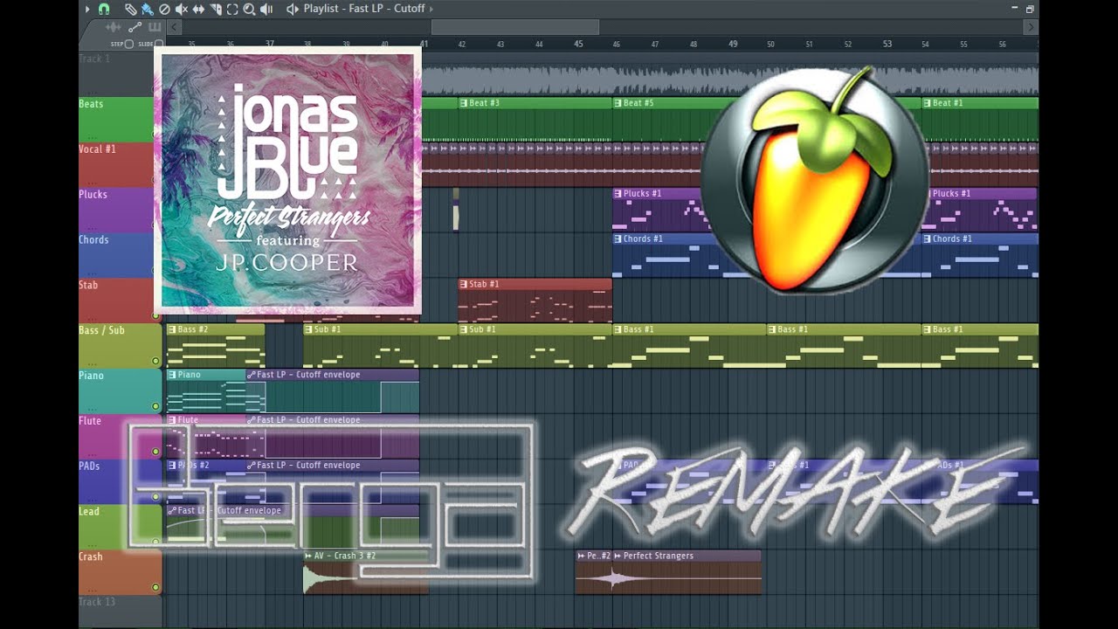Select the Crash track header

121,573
